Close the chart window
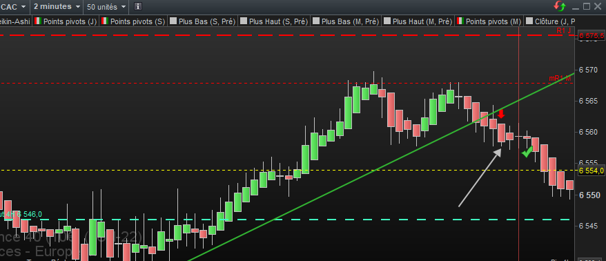The width and height of the screenshot is (606, 261). [x=598, y=6]
